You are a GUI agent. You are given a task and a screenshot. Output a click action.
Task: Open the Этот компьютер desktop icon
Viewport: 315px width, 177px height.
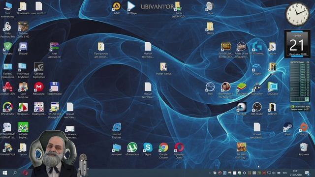[7, 9]
